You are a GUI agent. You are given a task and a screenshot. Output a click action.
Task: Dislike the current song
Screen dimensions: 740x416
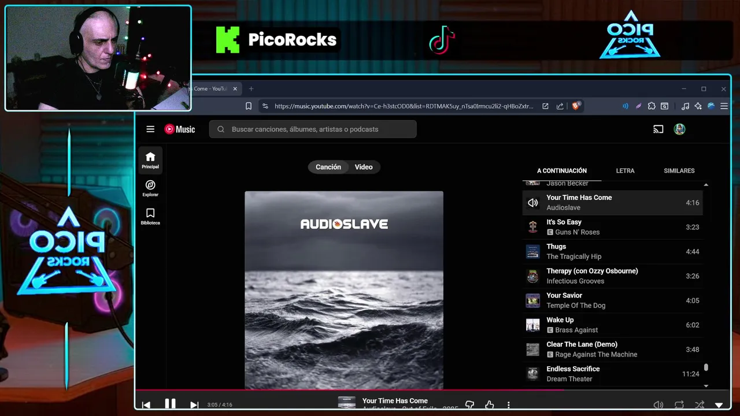click(469, 405)
